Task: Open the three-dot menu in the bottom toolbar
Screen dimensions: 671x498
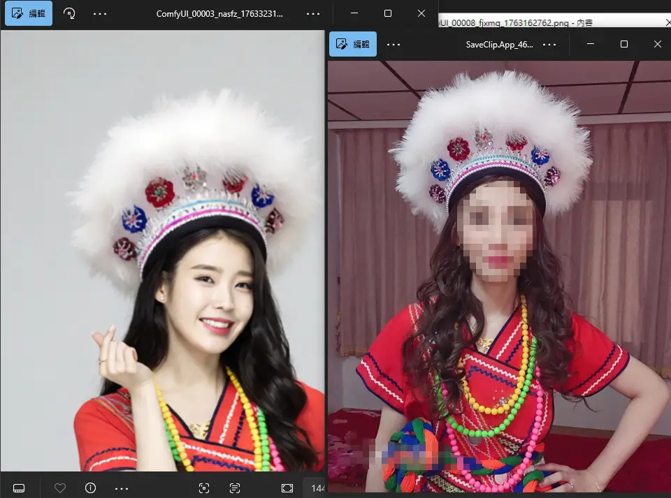Action: 122,488
